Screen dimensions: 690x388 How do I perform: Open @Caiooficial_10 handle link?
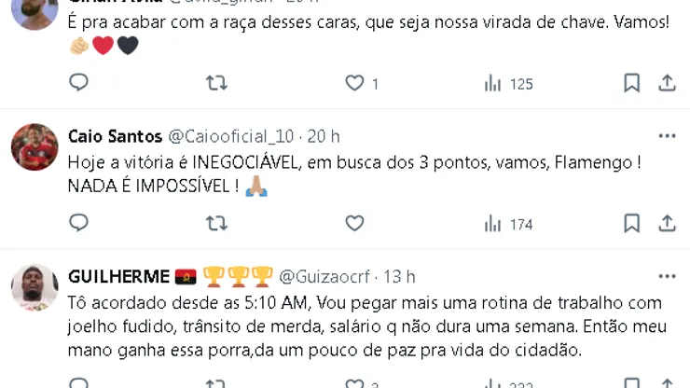pos(231,136)
